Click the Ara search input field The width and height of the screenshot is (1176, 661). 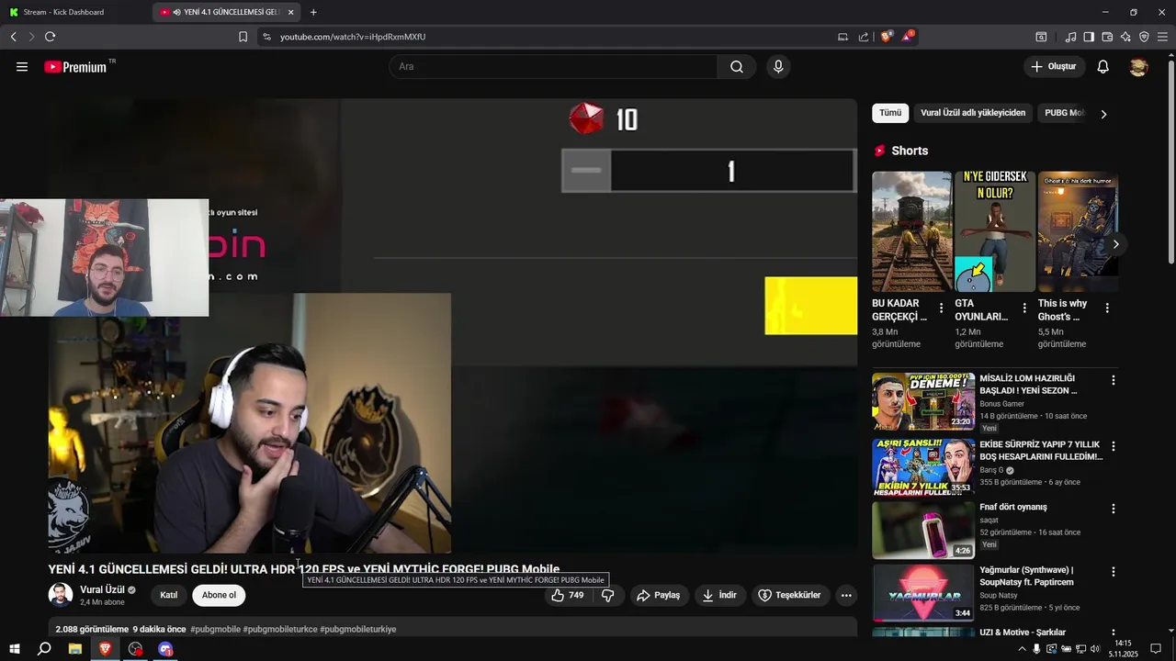[x=553, y=67]
